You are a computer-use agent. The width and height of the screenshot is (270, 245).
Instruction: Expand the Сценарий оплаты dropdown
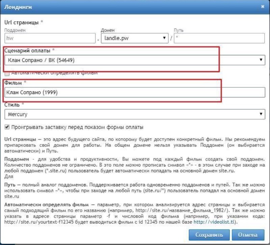(134, 60)
